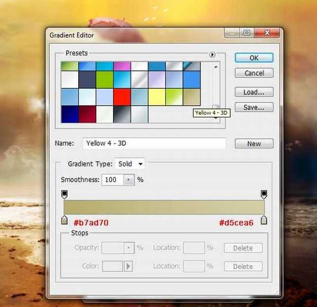Expand the Smoothness slider arrow
This screenshot has height=307, width=317.
129,180
